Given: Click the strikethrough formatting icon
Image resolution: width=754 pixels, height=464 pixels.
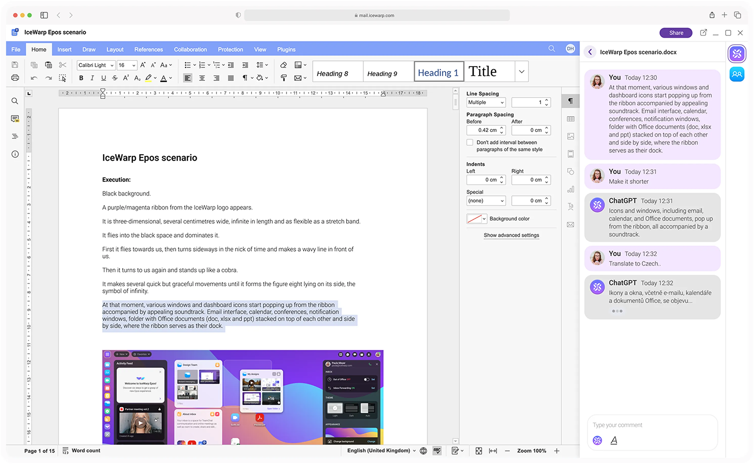Looking at the screenshot, I should 115,78.
